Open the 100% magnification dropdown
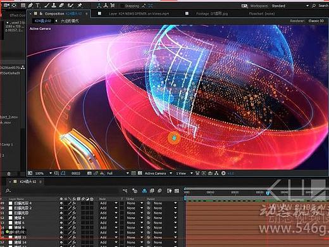The image size is (329, 247). coord(43,174)
